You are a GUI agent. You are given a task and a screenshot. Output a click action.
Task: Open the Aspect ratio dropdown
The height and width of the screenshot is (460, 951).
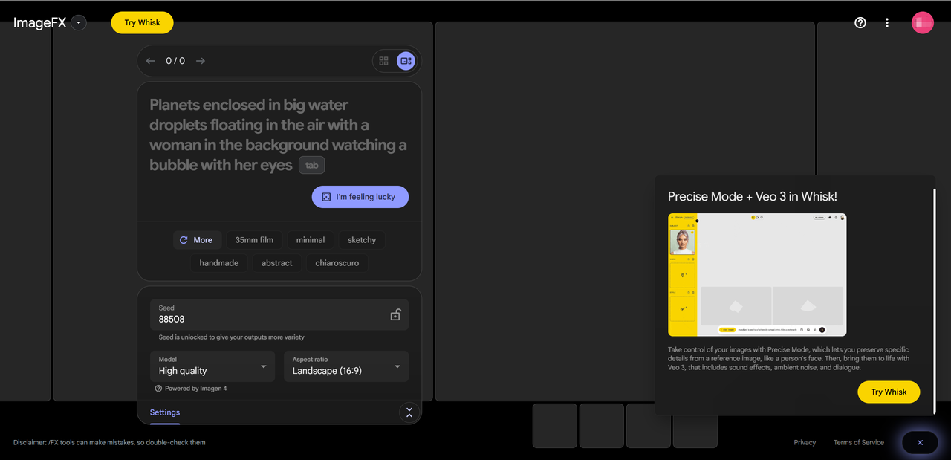(345, 366)
